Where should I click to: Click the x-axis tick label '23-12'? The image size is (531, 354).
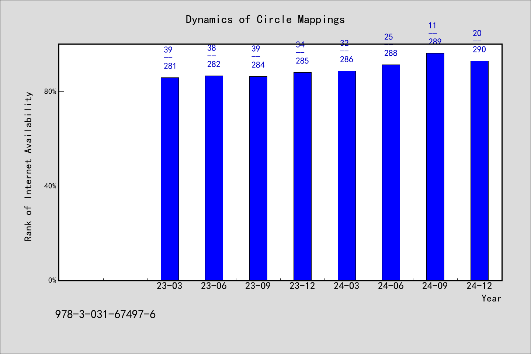302,286
